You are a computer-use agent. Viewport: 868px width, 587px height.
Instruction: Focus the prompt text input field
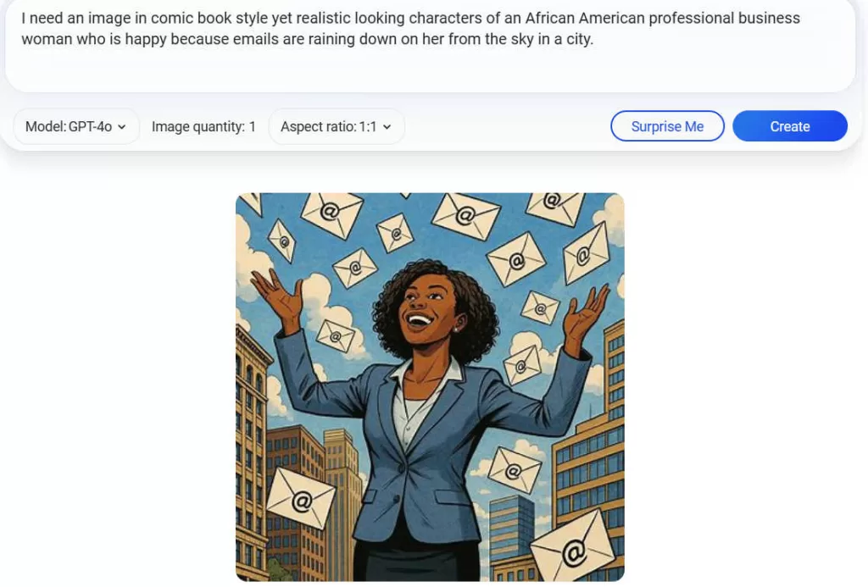coord(430,46)
